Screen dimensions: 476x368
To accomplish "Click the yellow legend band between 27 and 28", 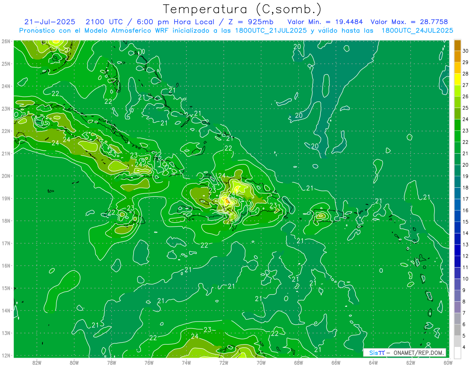I will [x=457, y=79].
